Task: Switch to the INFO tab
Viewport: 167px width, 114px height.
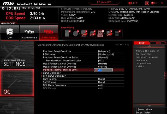Action: tap(158, 43)
